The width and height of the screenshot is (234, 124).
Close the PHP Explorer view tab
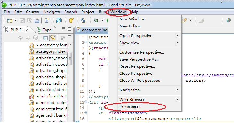tap(27, 30)
